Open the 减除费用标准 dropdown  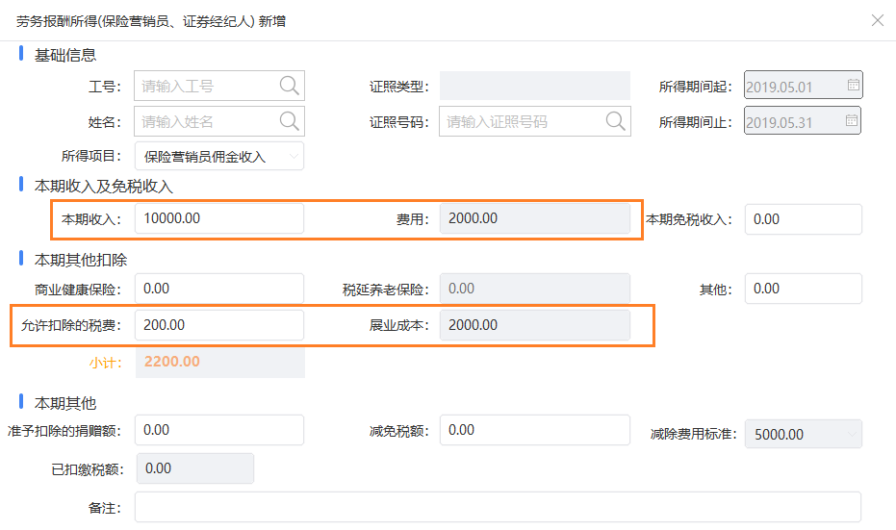point(804,434)
